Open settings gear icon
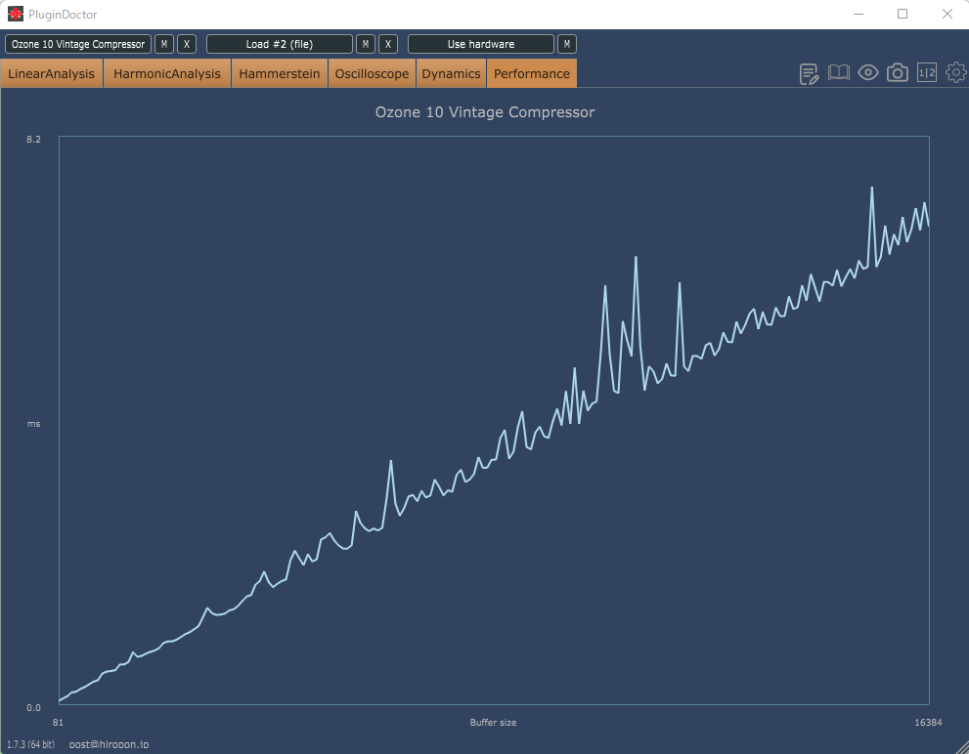The width and height of the screenshot is (969, 754). 956,72
